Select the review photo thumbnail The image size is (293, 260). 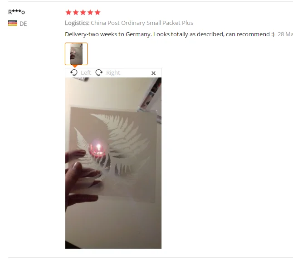76,54
